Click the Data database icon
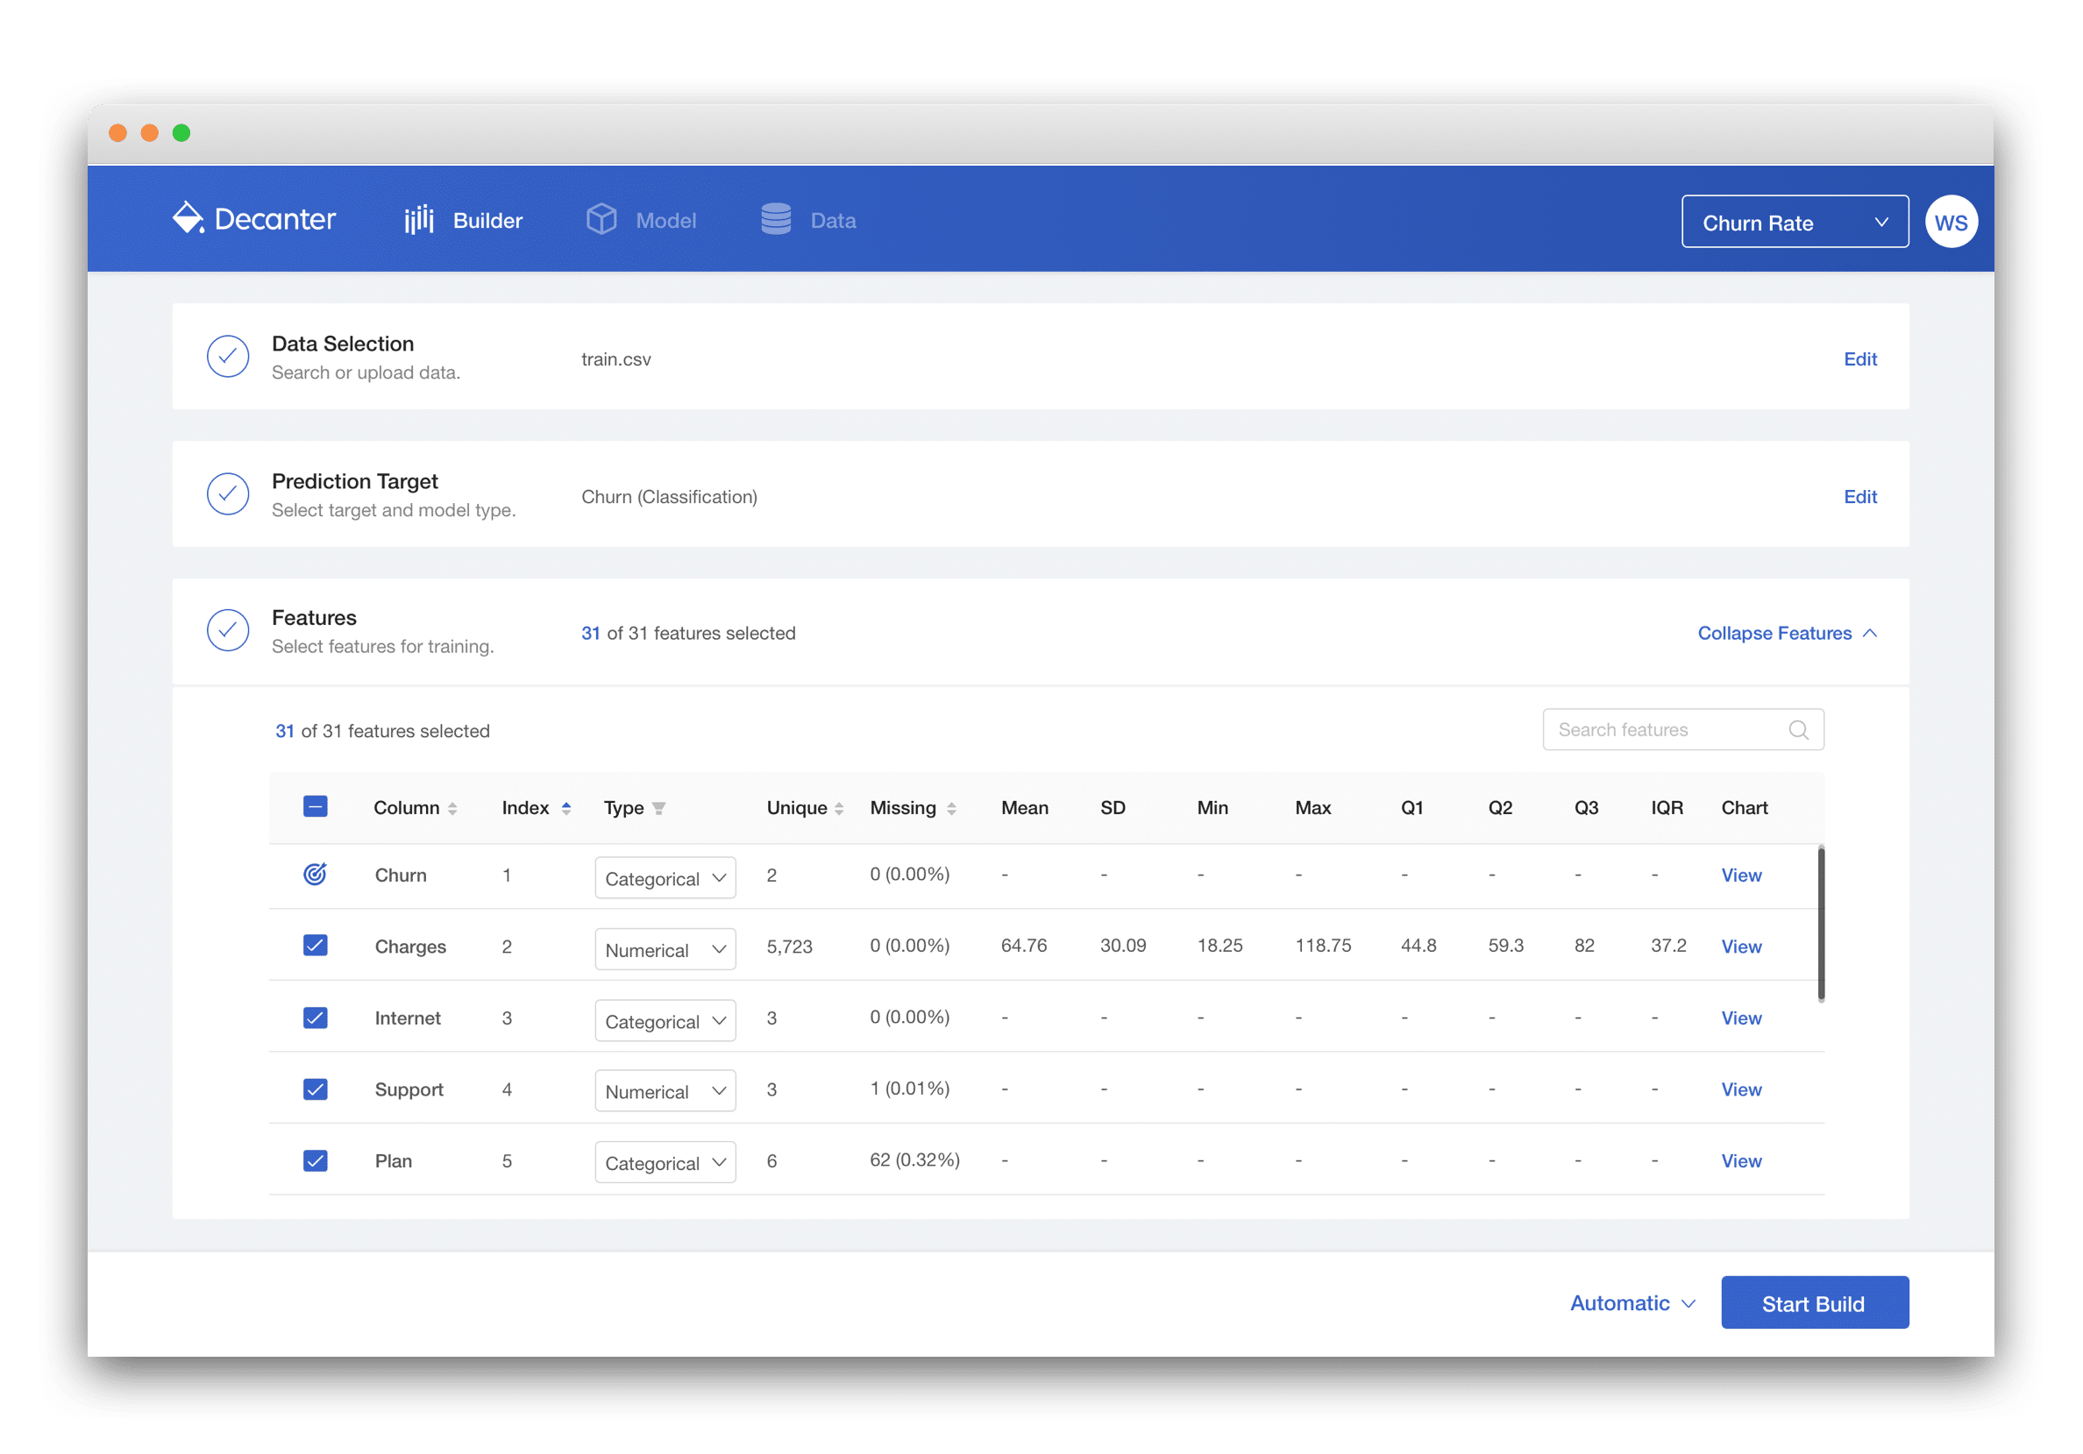2083x1454 pixels. click(x=776, y=219)
